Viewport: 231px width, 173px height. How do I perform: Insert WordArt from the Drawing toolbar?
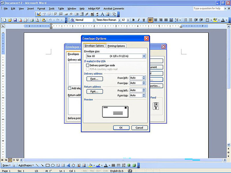pos(68,165)
